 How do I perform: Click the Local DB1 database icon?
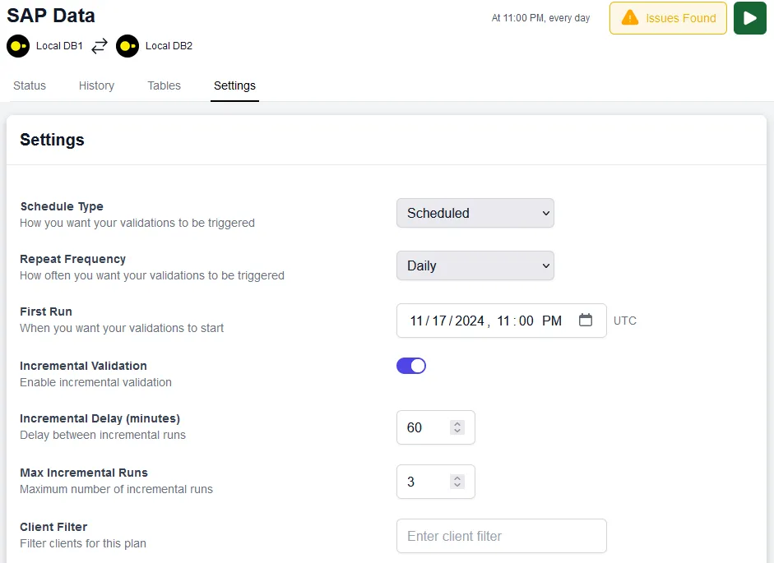coord(18,46)
